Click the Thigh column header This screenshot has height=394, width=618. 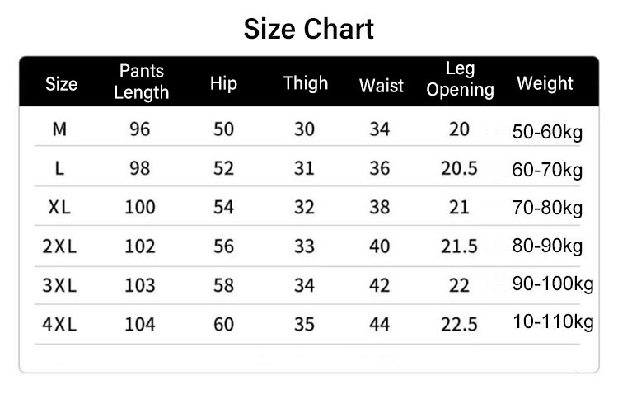[305, 83]
